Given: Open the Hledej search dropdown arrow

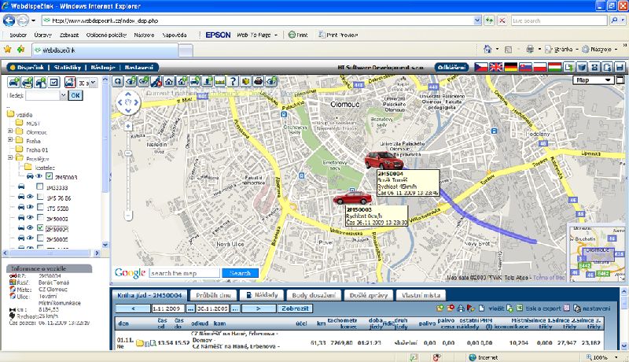Looking at the screenshot, I should [63, 95].
